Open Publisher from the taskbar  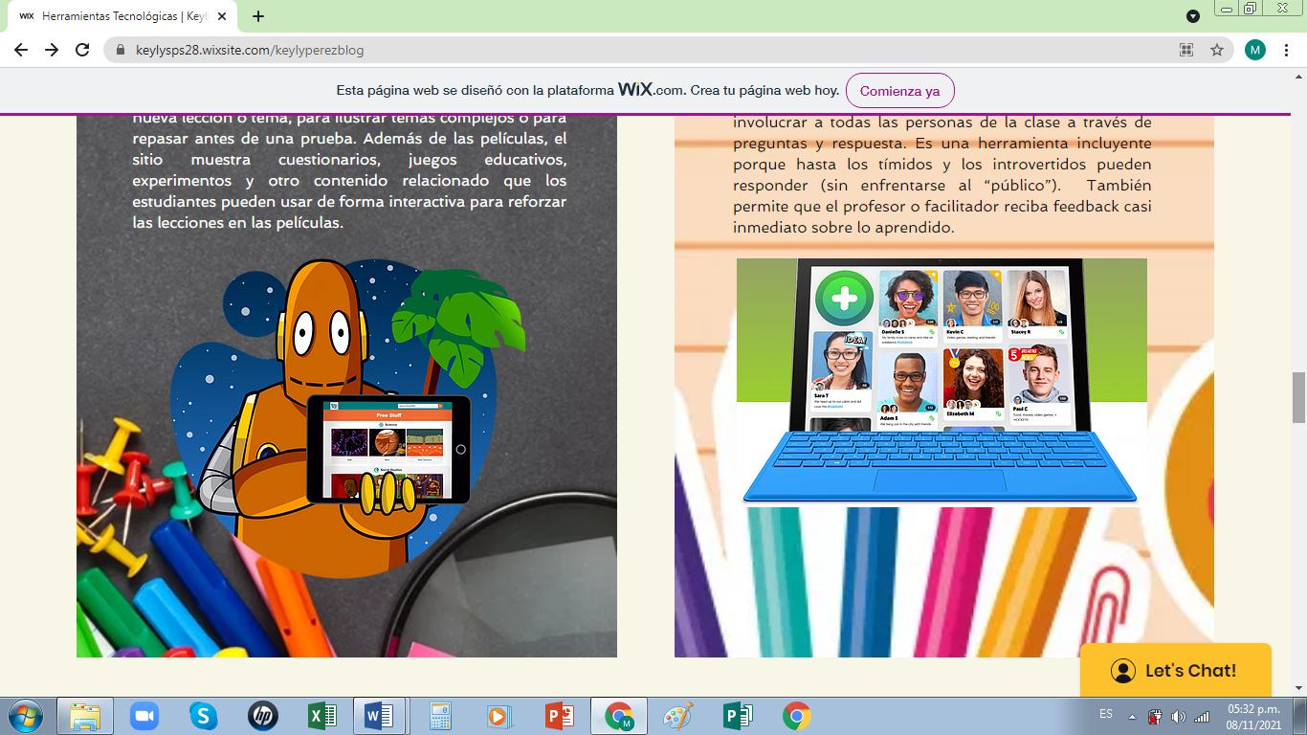(x=737, y=716)
